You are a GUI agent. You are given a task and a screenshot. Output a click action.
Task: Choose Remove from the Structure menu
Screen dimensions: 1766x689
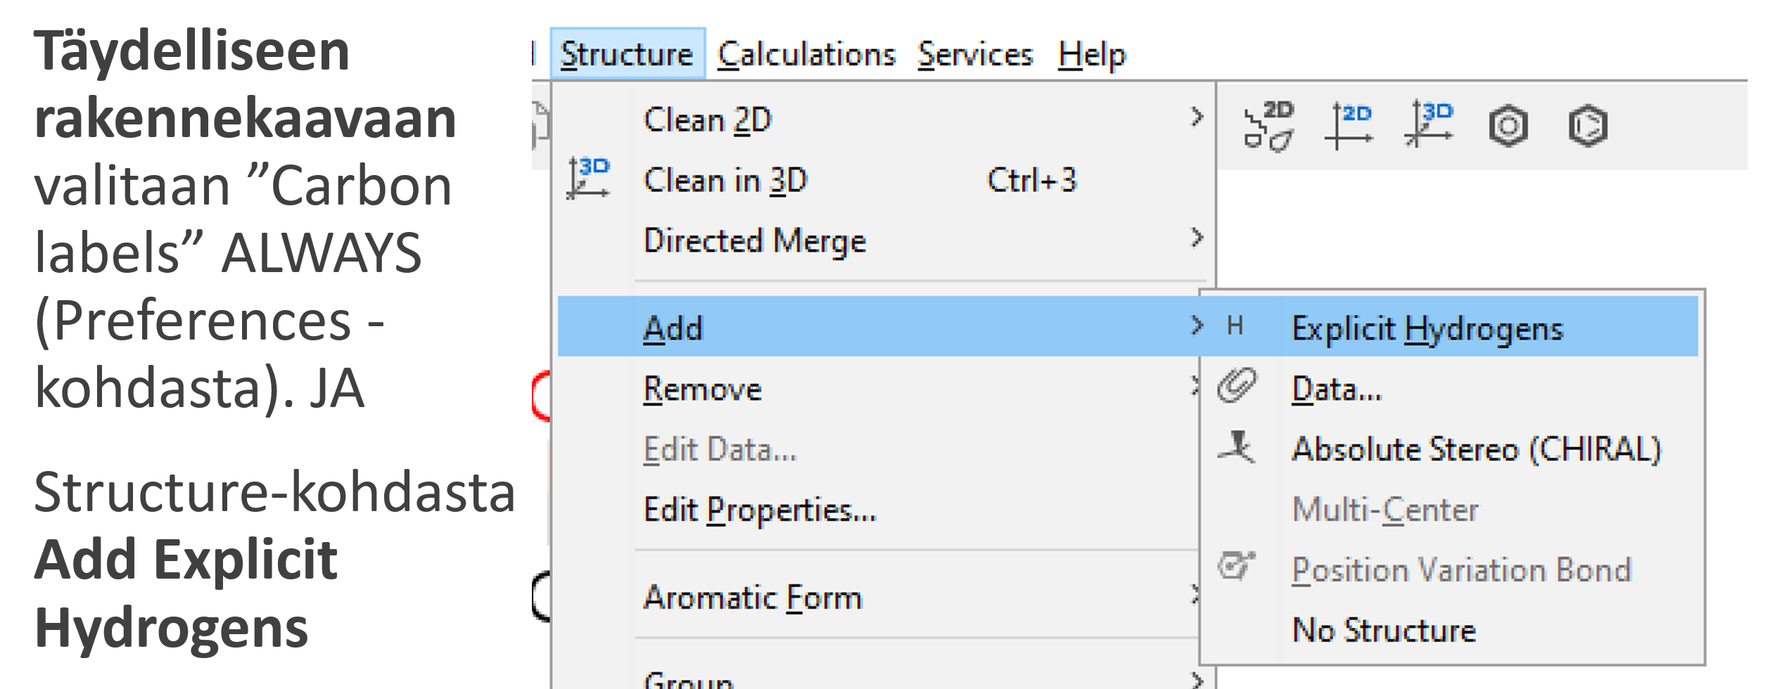[702, 389]
